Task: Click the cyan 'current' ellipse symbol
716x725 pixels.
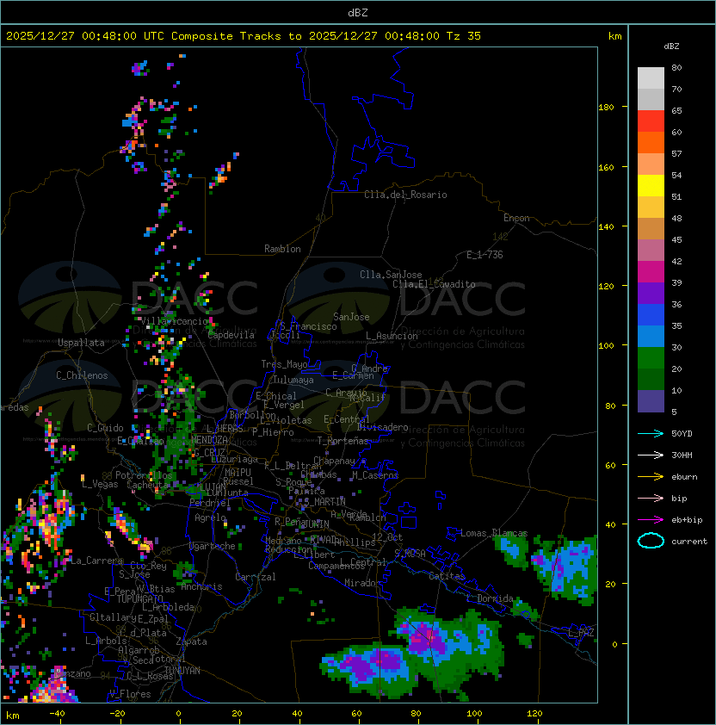Action: 651,541
